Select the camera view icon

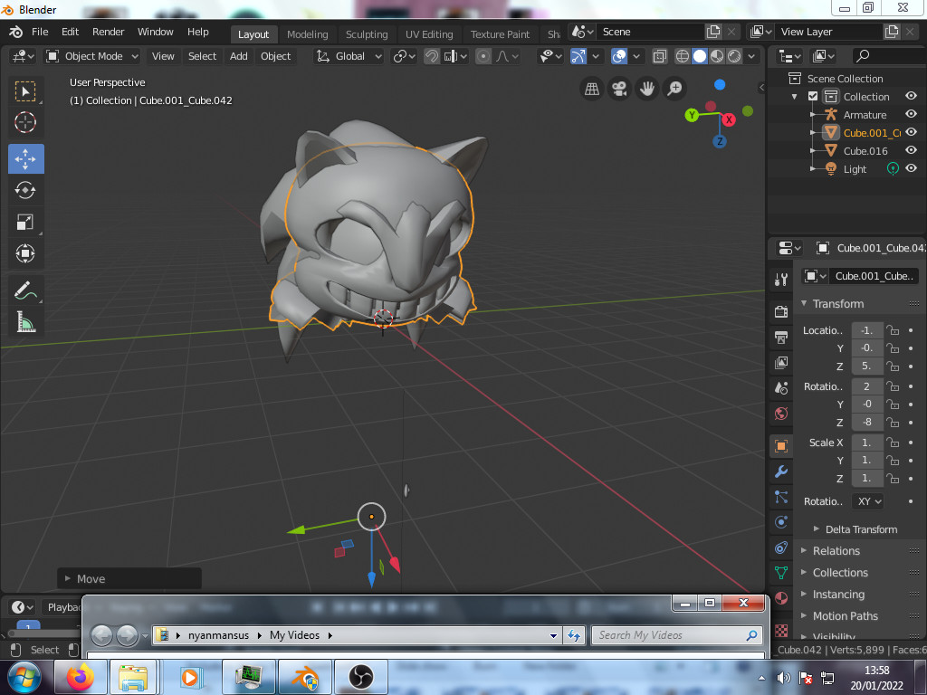point(619,87)
